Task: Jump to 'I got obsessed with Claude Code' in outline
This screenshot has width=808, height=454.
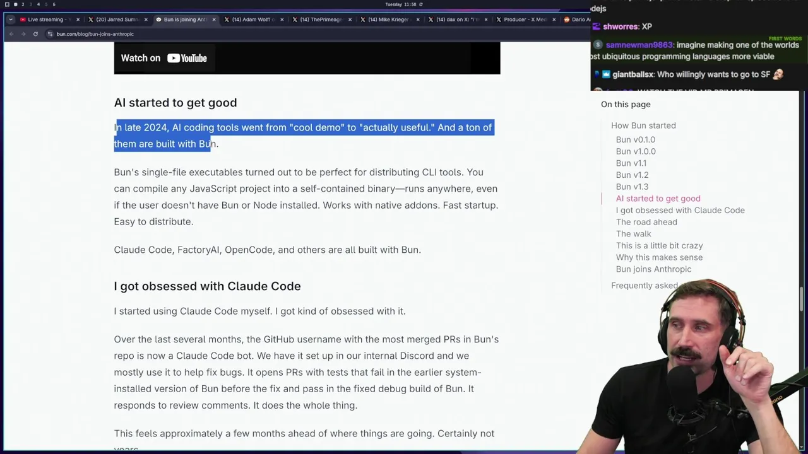Action: 680,210
